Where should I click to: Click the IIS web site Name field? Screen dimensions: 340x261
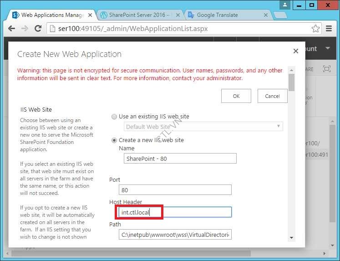tap(179, 158)
